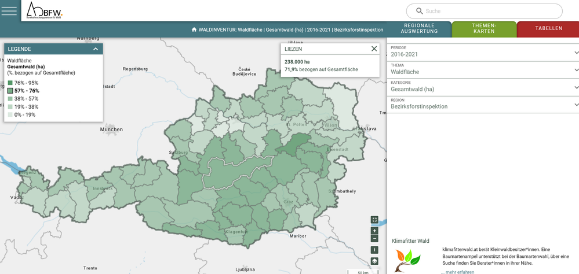Close the Liezen info popup
This screenshot has width=579, height=274.
[374, 49]
